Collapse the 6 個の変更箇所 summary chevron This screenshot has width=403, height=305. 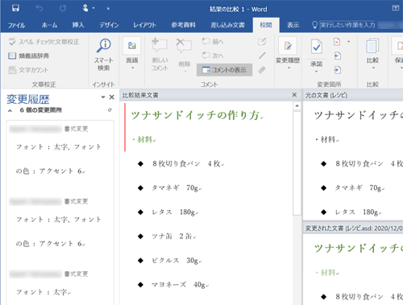10,110
